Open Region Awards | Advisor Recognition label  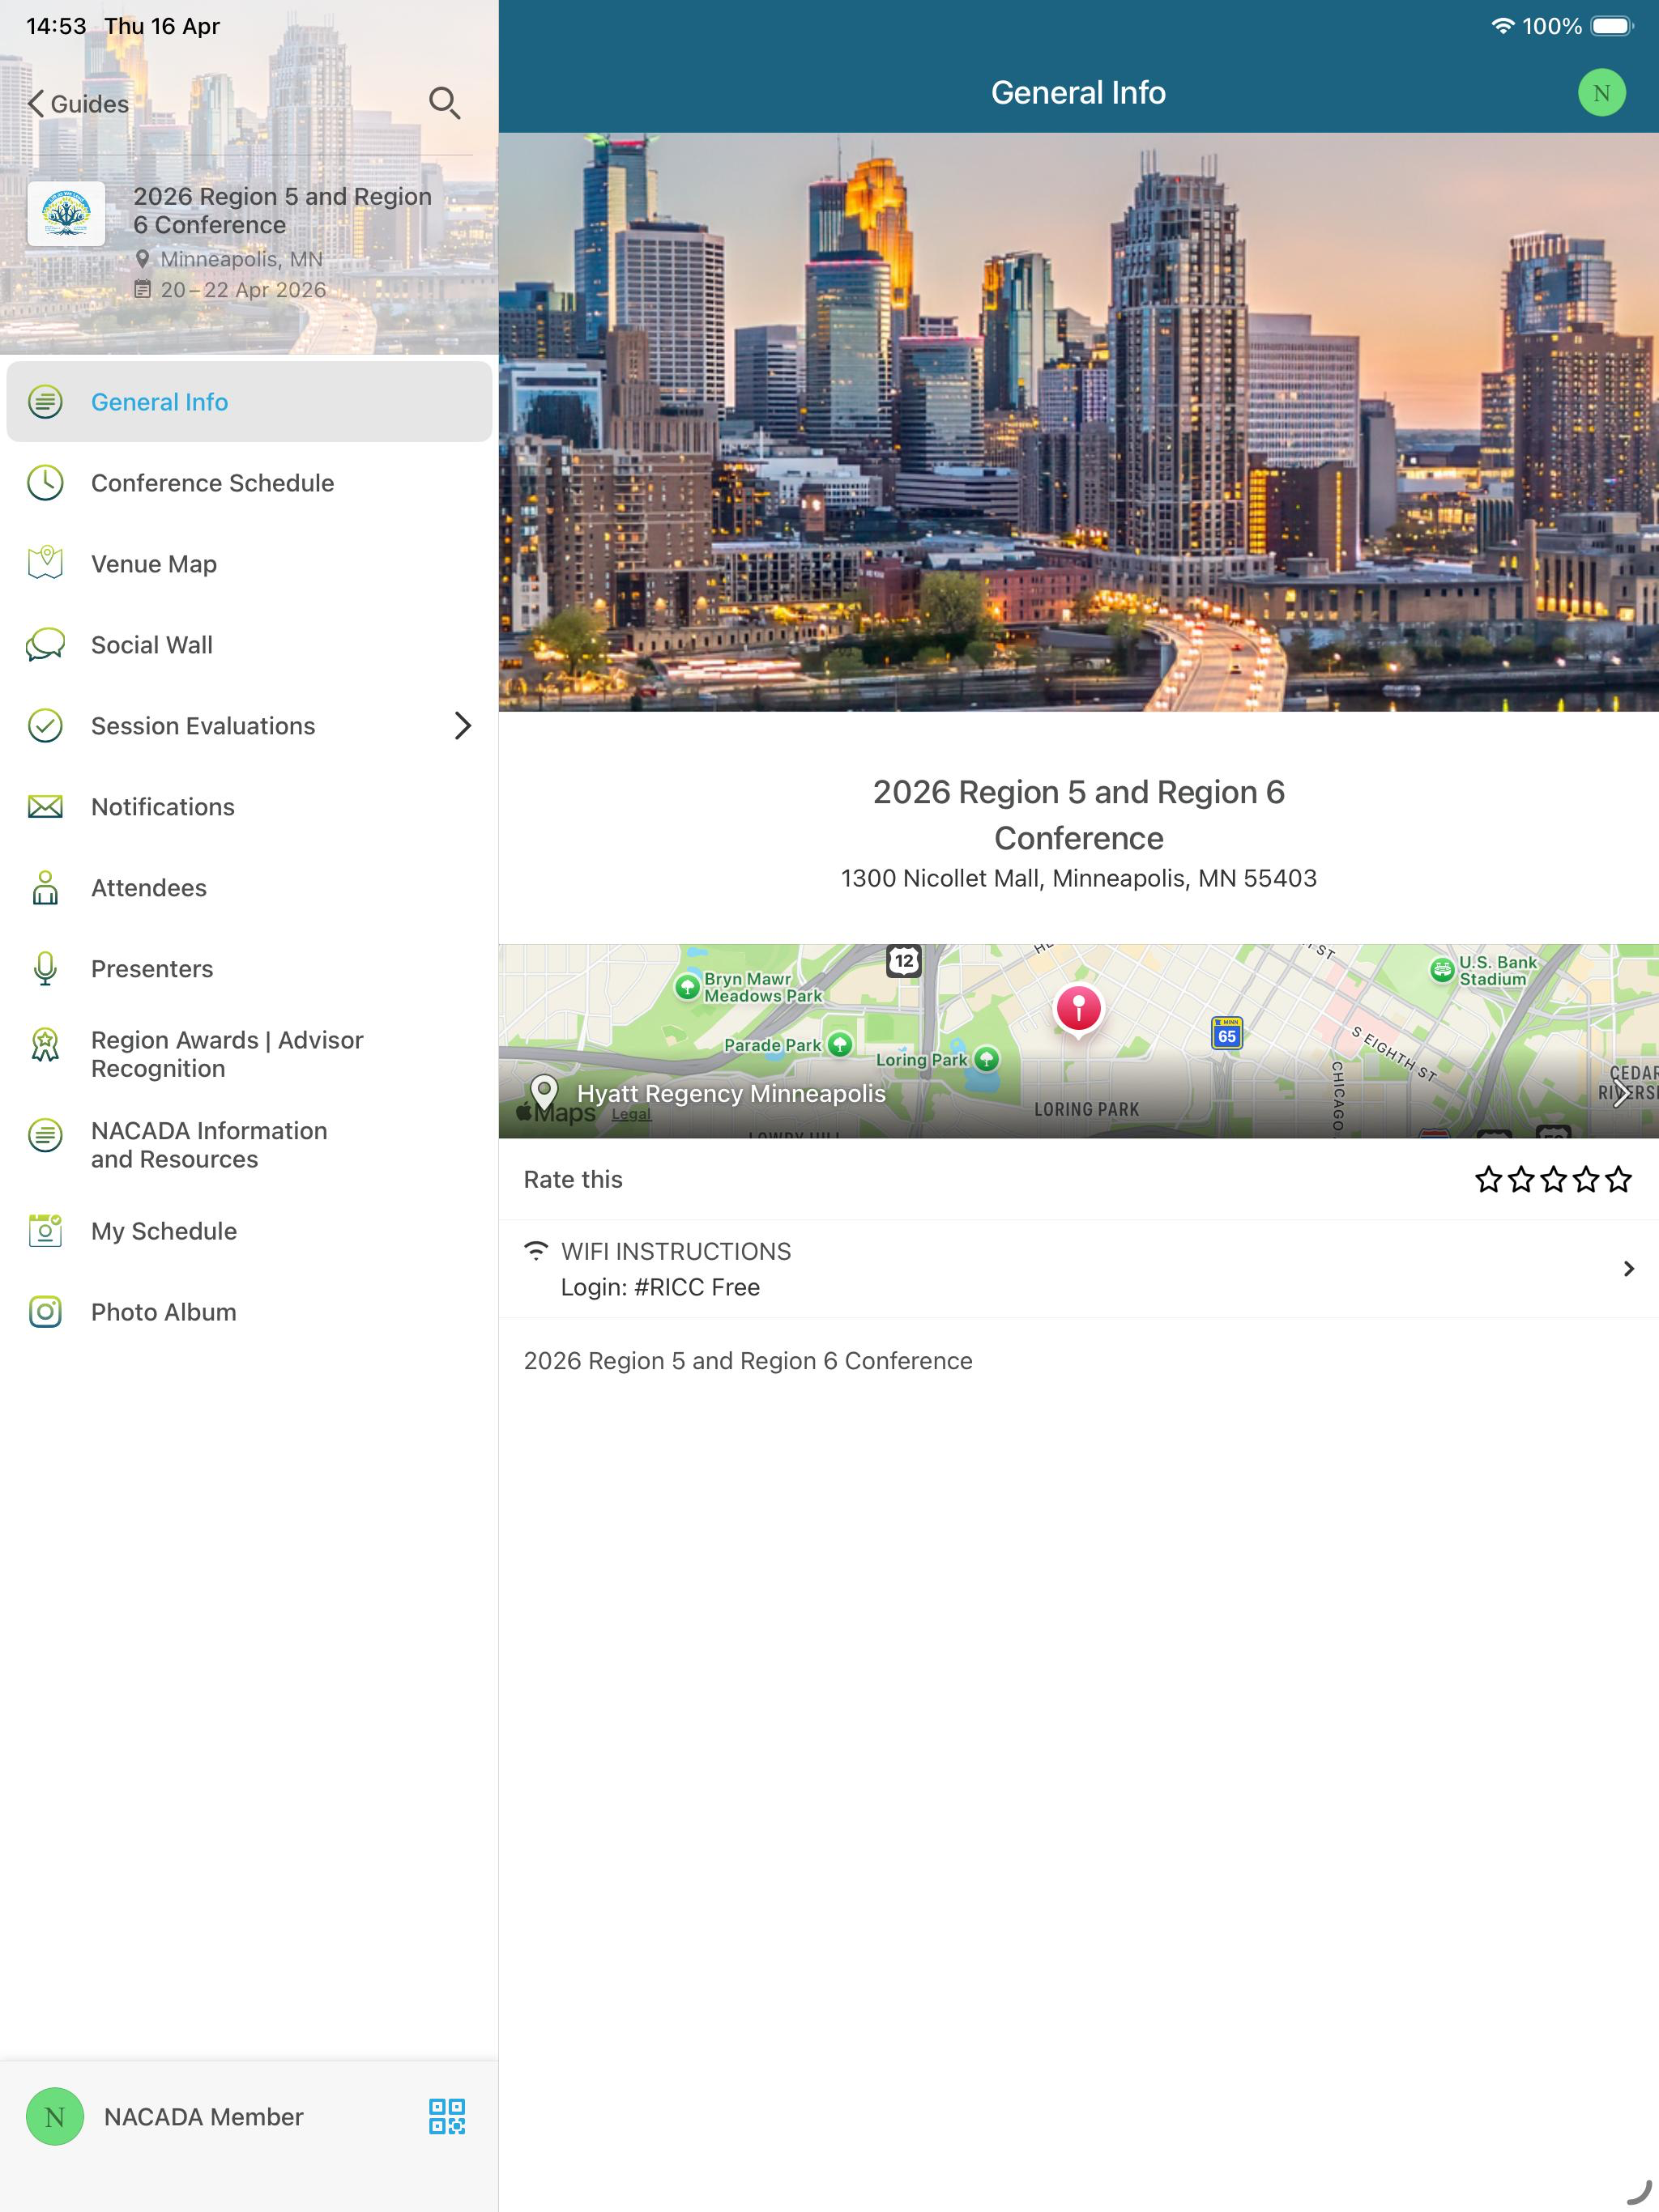click(x=227, y=1054)
